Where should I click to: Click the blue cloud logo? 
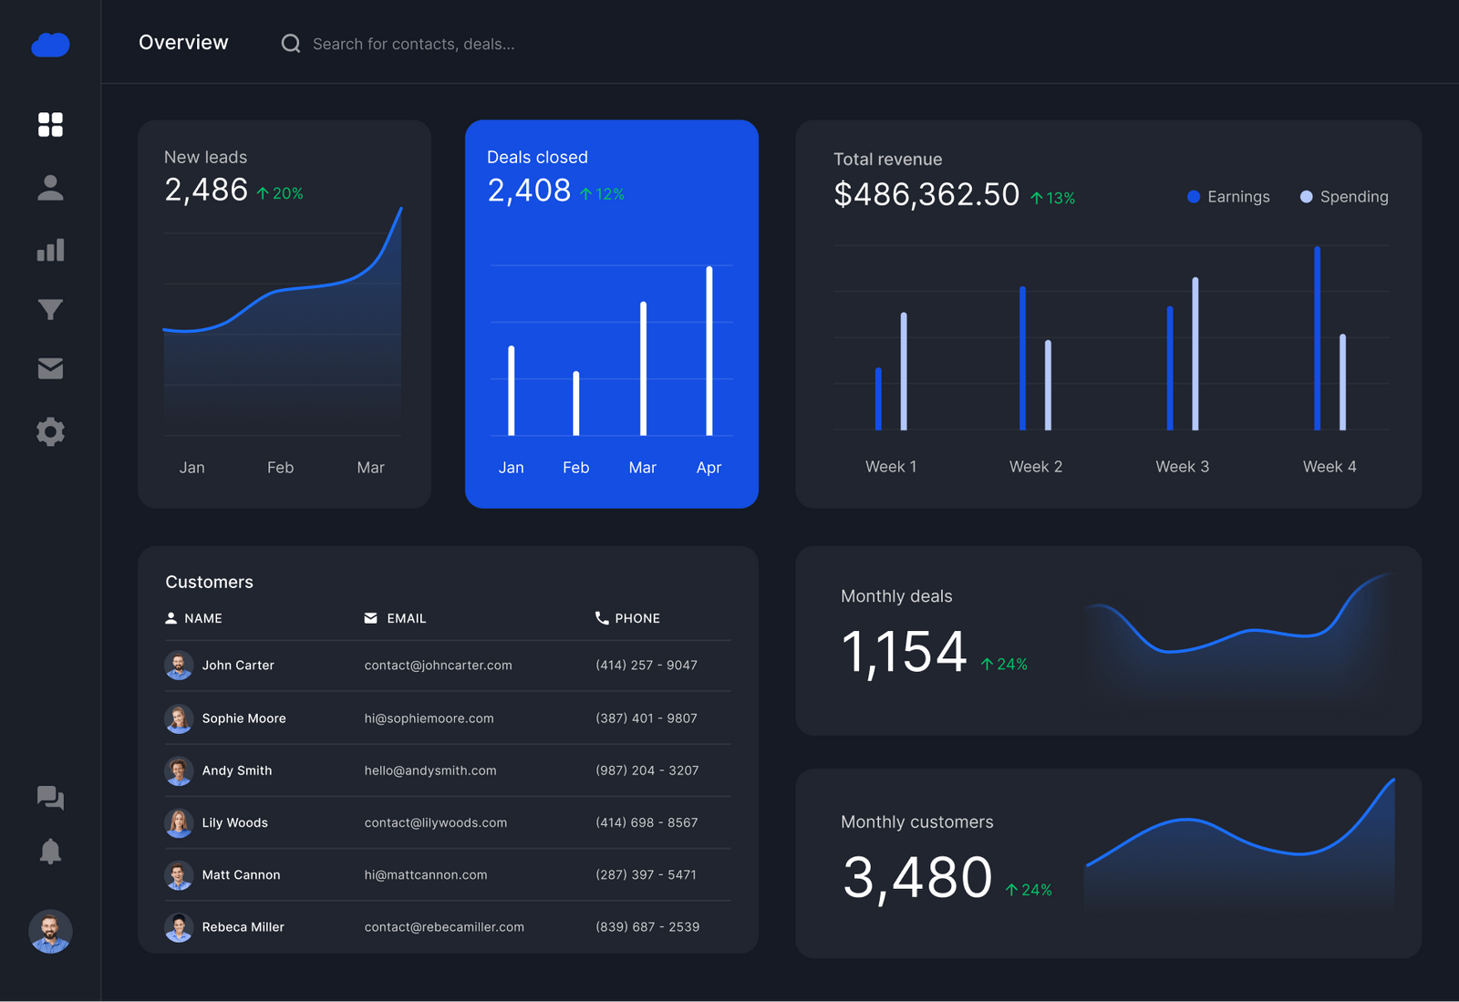50,45
